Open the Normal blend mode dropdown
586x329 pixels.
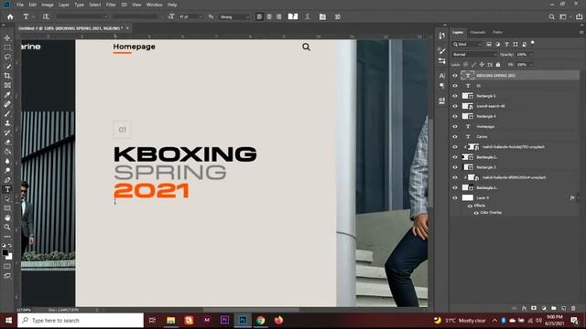[x=474, y=55]
